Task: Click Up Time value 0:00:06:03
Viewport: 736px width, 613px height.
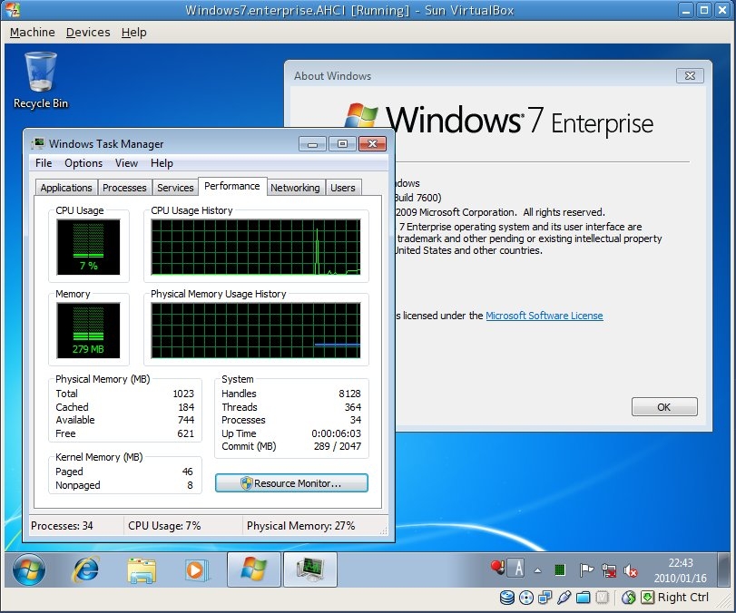Action: [337, 433]
